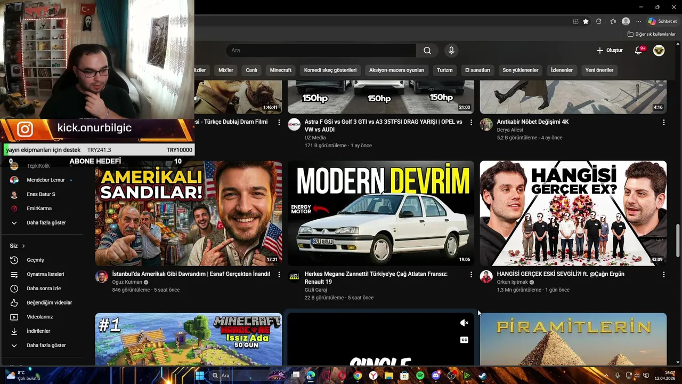Click the YouTube search magnifier button
This screenshot has width=682, height=384.
click(x=427, y=51)
